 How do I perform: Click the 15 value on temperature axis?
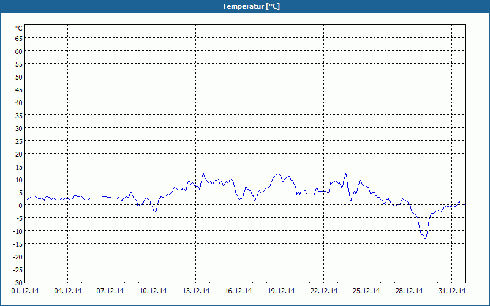[19, 166]
